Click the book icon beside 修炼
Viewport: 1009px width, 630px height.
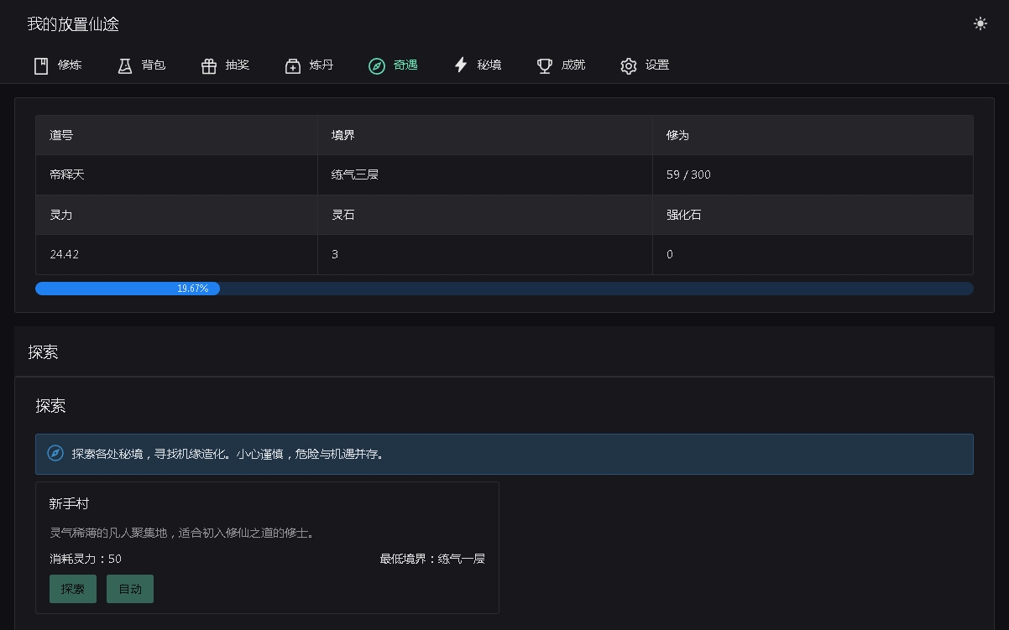click(x=41, y=65)
